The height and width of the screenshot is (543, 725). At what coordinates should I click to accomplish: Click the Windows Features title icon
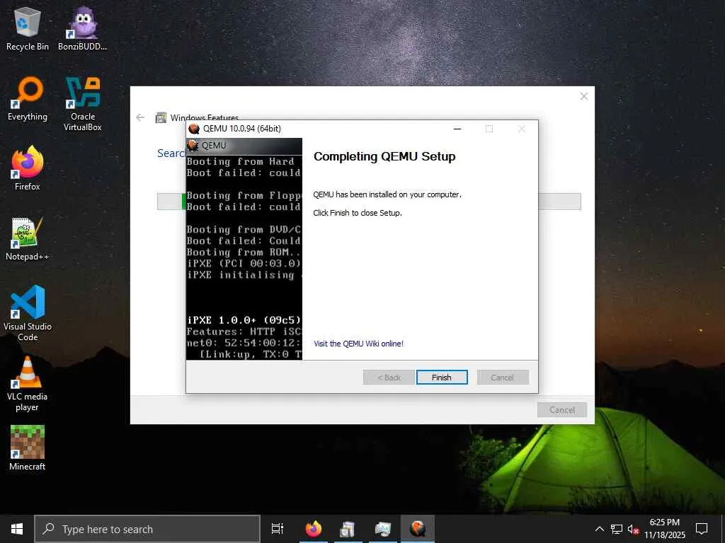click(161, 118)
